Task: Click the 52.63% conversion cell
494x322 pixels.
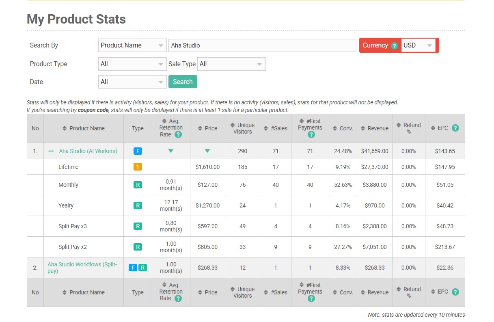Action: click(343, 185)
